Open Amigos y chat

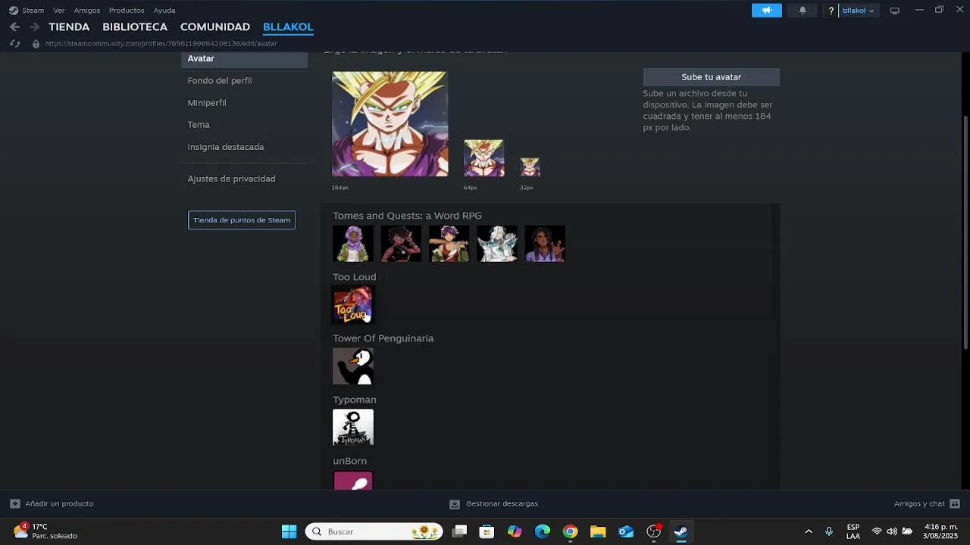[927, 503]
